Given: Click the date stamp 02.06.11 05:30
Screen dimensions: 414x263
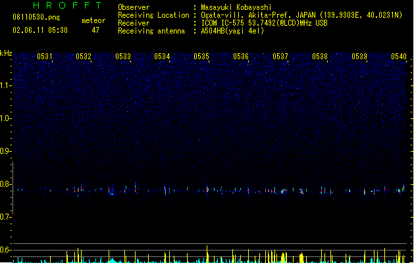Looking at the screenshot, I should click(40, 30).
